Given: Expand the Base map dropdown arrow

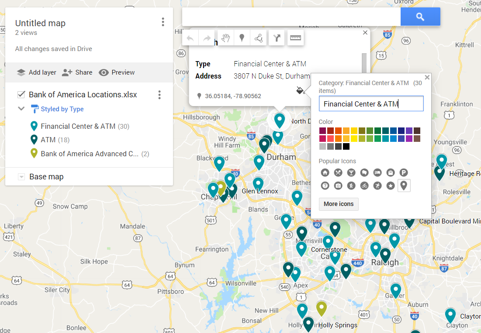Looking at the screenshot, I should point(21,177).
